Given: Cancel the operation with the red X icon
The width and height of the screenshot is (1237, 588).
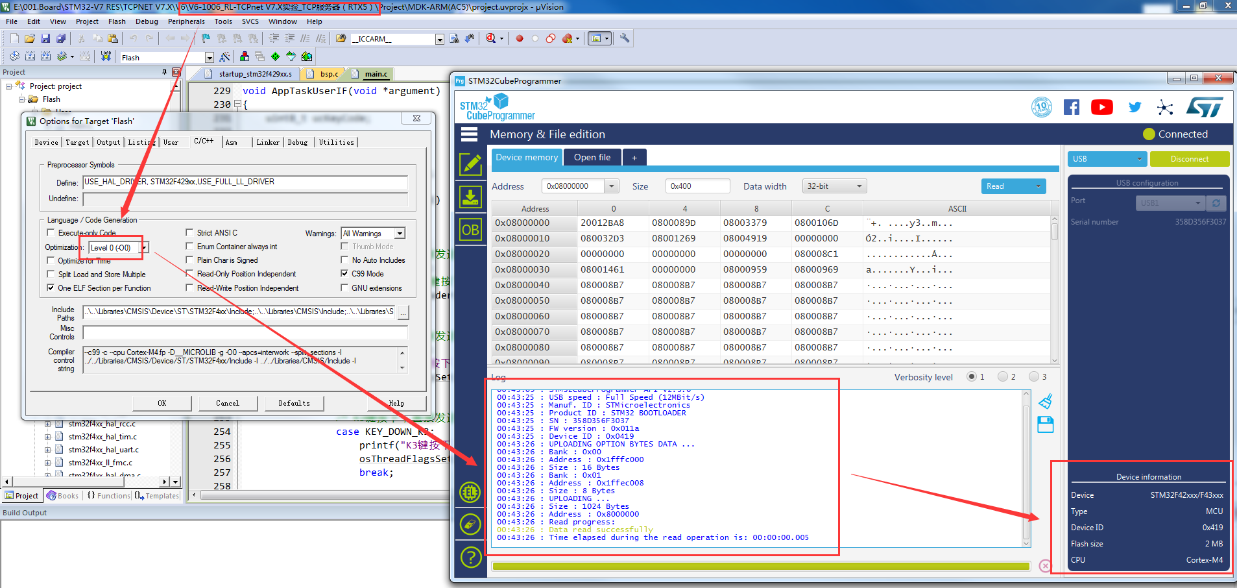Looking at the screenshot, I should [1044, 566].
